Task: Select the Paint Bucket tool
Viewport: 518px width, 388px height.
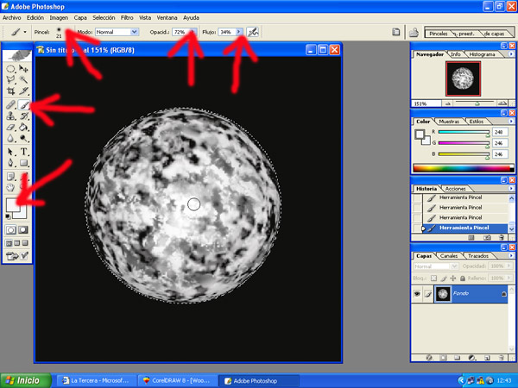Action: click(23, 127)
